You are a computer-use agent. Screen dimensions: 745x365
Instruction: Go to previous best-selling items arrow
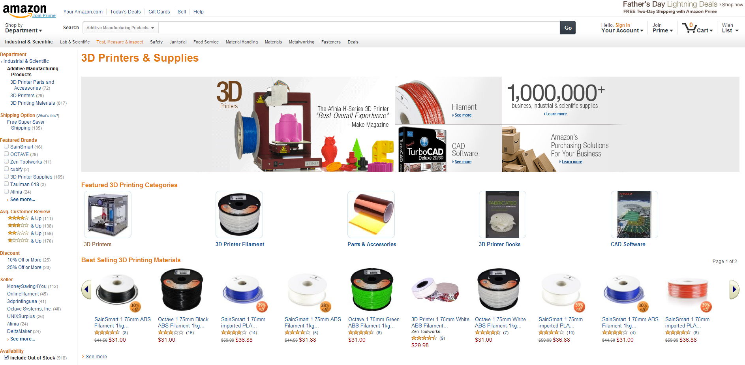coord(86,290)
